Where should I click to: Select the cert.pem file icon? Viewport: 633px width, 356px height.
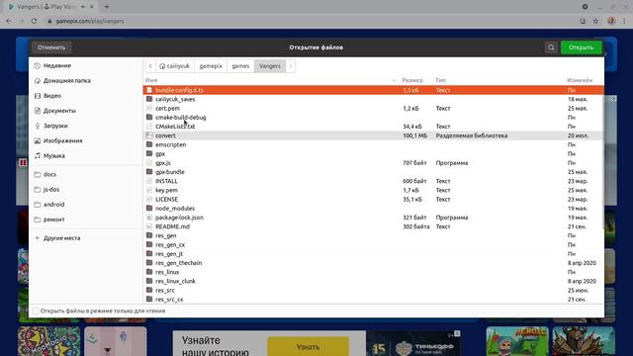[x=149, y=108]
